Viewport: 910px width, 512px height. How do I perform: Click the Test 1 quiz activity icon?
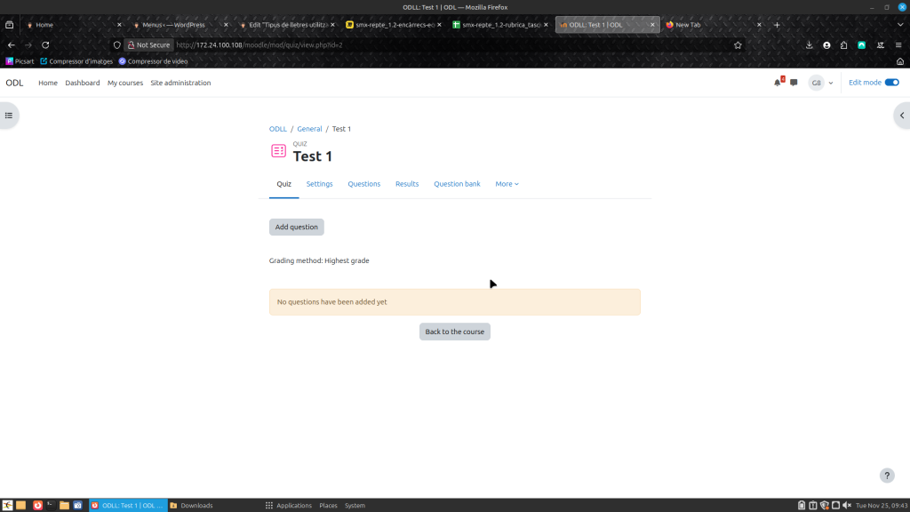click(278, 151)
